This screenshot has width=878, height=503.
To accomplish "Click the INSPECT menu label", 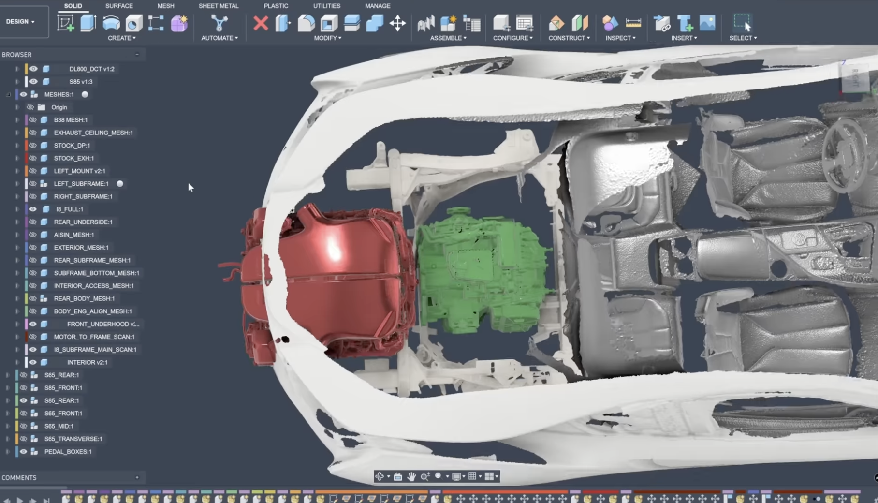I will 620,38.
